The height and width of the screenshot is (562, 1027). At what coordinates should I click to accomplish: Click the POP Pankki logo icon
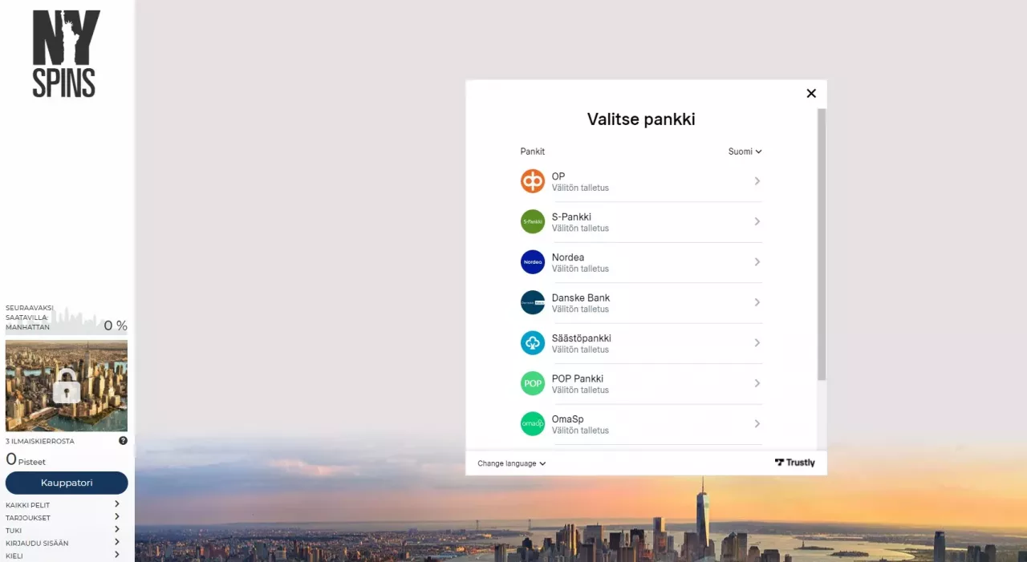533,383
